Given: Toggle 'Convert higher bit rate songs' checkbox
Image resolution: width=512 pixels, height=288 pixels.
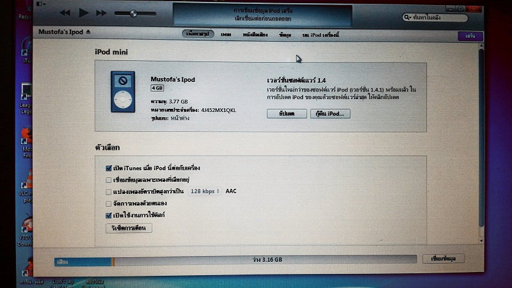Looking at the screenshot, I should click(108, 191).
